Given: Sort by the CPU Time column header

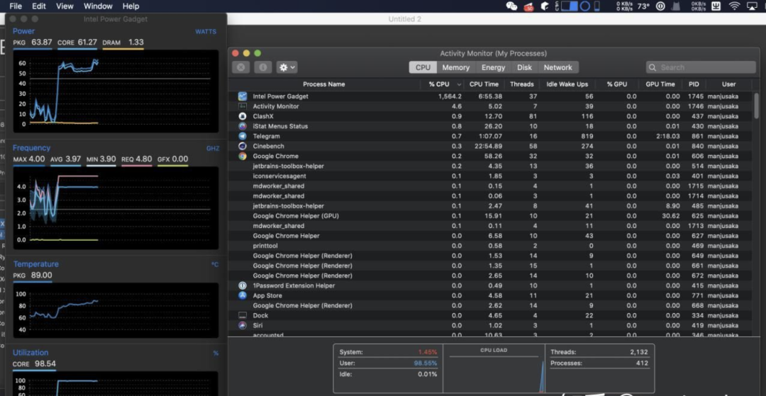Looking at the screenshot, I should coord(484,84).
